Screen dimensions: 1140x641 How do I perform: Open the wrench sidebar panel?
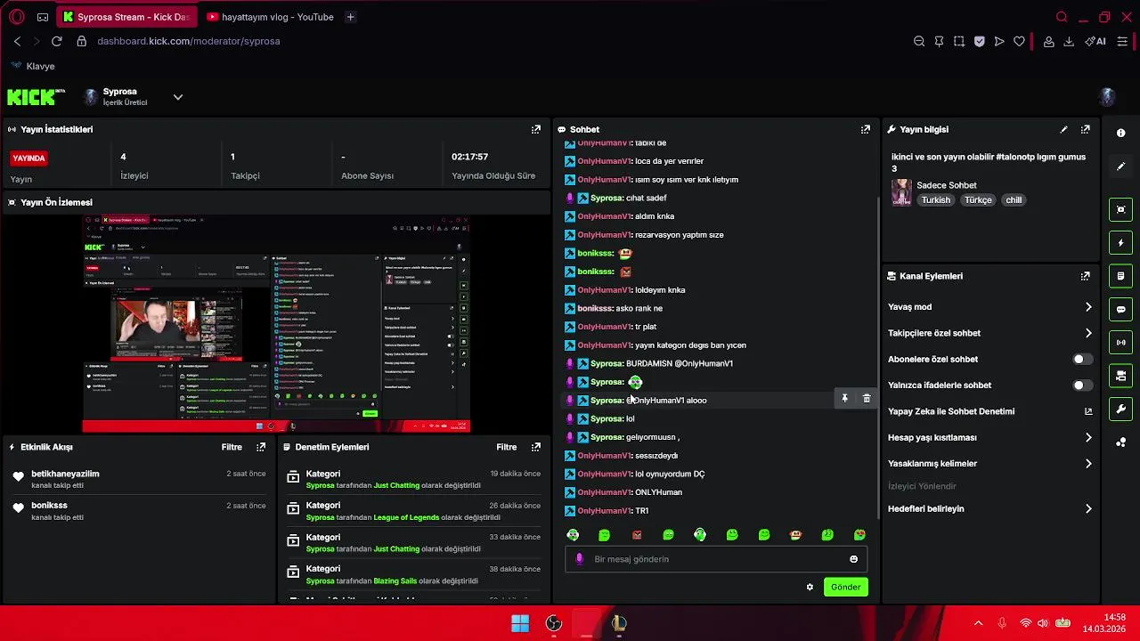[1120, 410]
